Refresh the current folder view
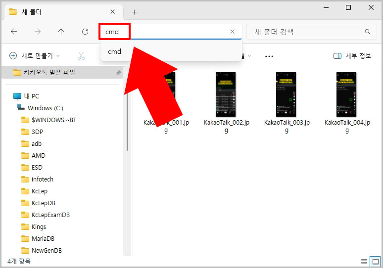383x268 pixels. pos(85,32)
